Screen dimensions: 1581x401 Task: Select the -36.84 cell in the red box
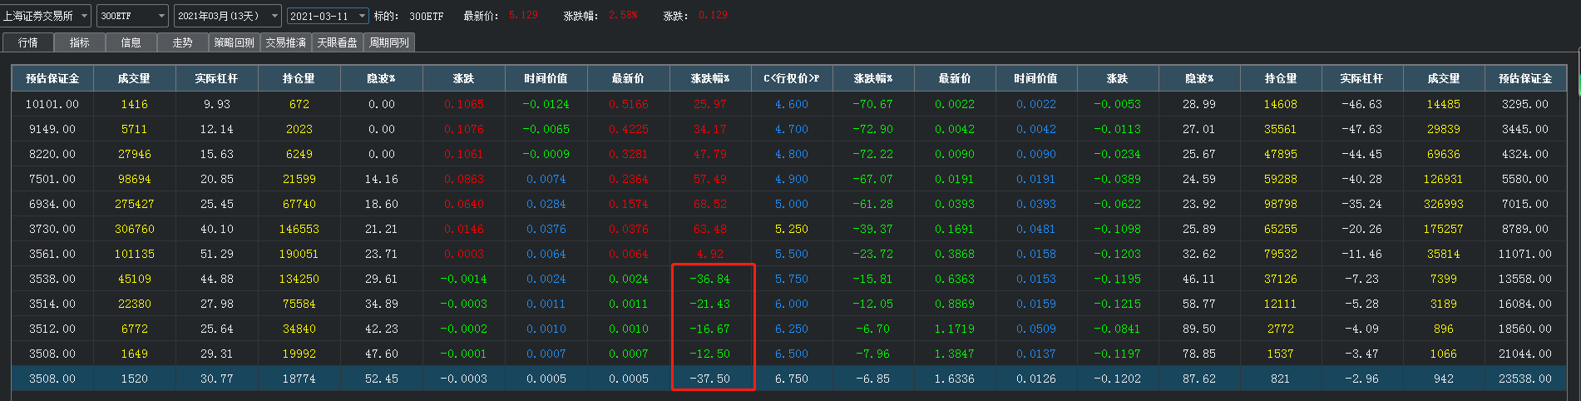tap(709, 279)
